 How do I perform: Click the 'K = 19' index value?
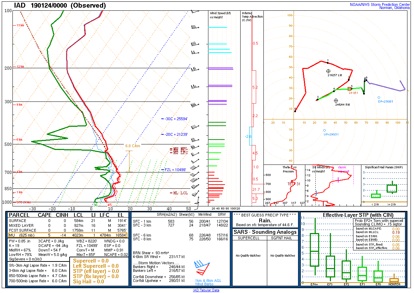[14, 246]
